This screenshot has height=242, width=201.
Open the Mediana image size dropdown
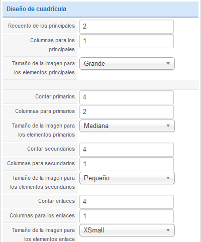[127, 126]
